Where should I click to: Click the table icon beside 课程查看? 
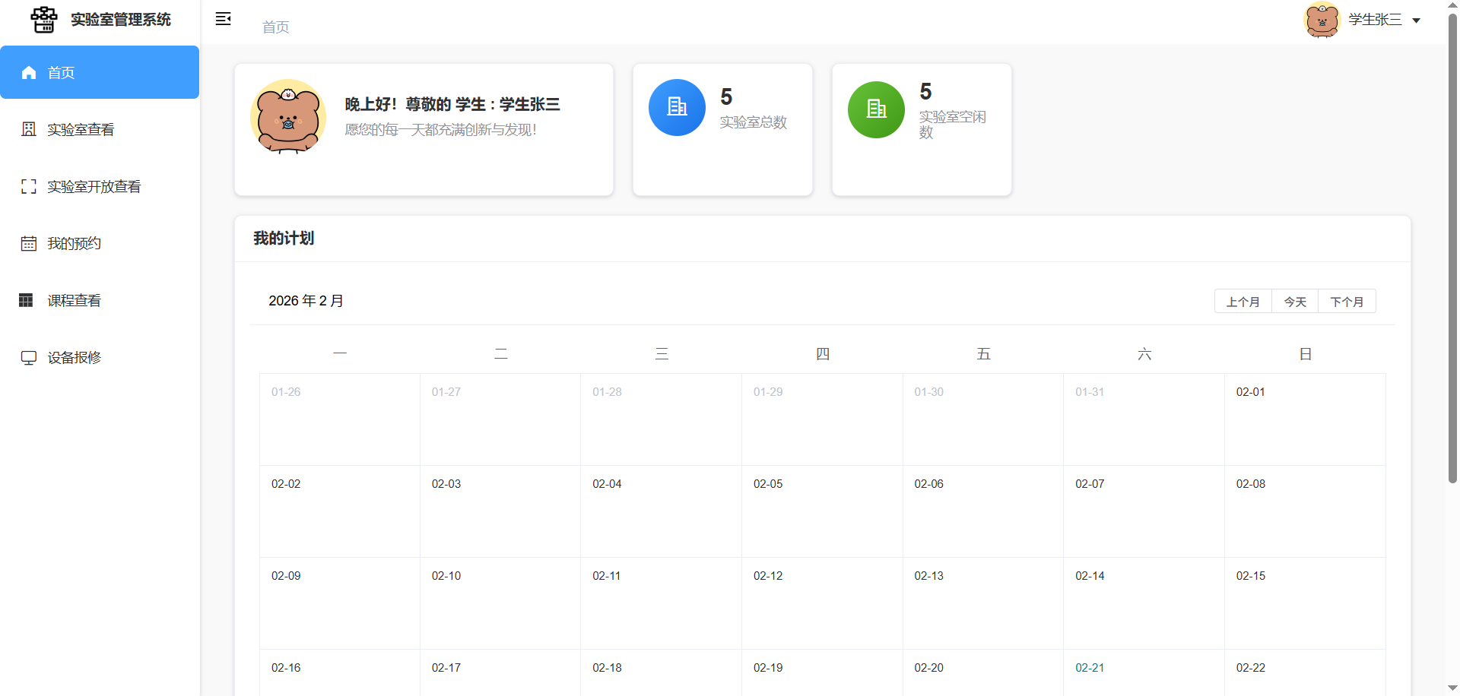pos(26,300)
